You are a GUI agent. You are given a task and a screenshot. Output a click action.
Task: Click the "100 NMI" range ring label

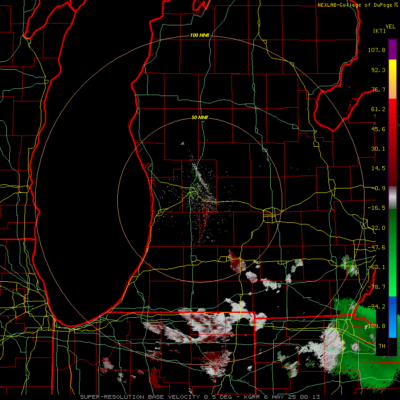pyautogui.click(x=200, y=35)
